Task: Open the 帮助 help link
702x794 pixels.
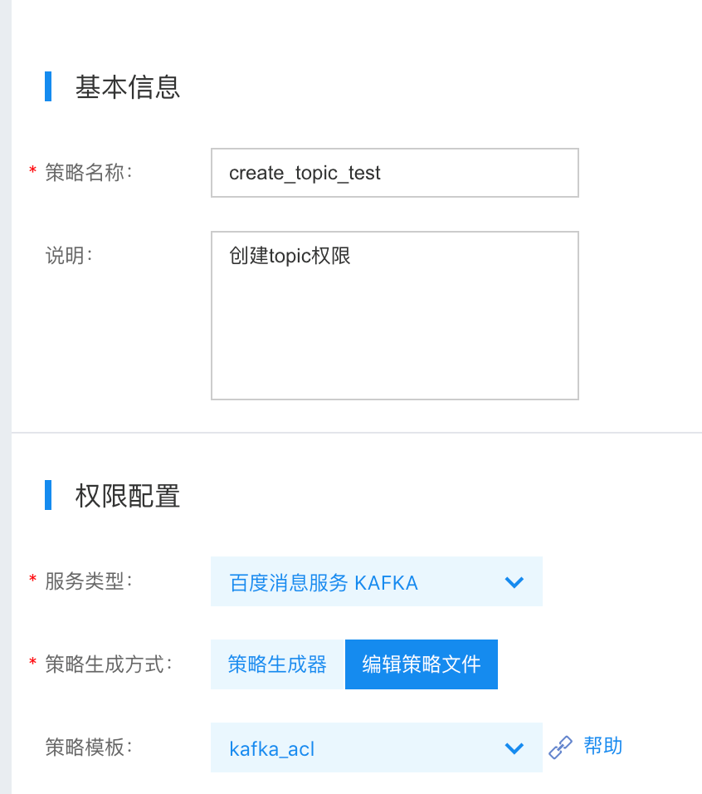Action: (x=603, y=746)
